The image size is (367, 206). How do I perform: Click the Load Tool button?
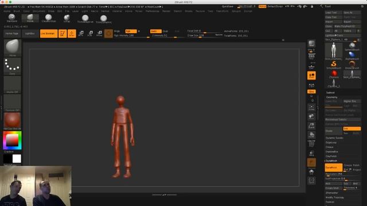(333, 13)
